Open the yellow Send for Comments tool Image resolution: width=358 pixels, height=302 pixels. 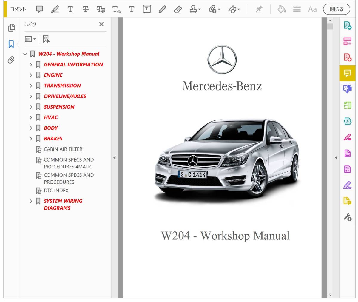(x=347, y=201)
